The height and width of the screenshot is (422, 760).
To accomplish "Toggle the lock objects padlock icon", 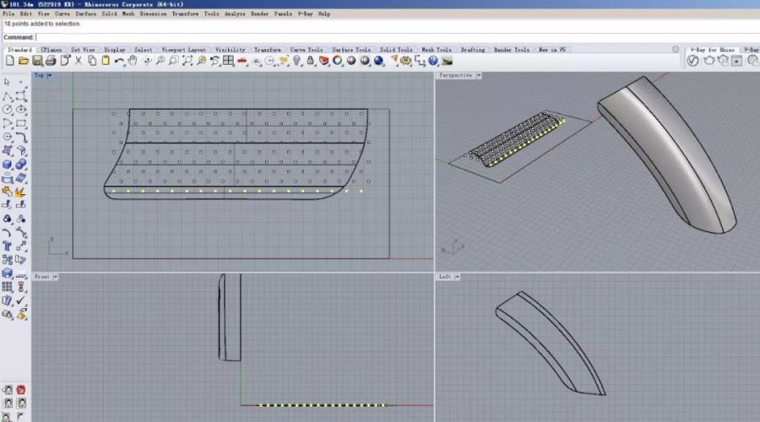I will [x=309, y=61].
